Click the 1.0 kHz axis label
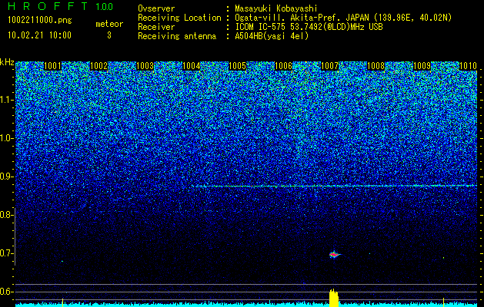484x307 pixels. point(6,138)
